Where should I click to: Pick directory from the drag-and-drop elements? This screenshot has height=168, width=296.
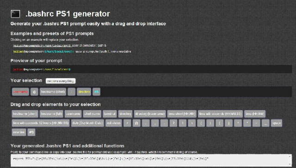125,114
